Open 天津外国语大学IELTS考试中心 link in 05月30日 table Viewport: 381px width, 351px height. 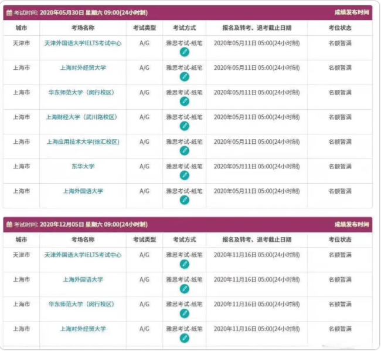(x=83, y=43)
